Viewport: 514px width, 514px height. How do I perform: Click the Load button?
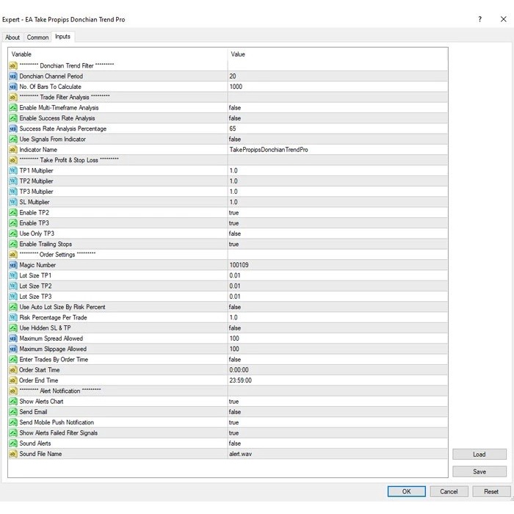click(x=479, y=455)
